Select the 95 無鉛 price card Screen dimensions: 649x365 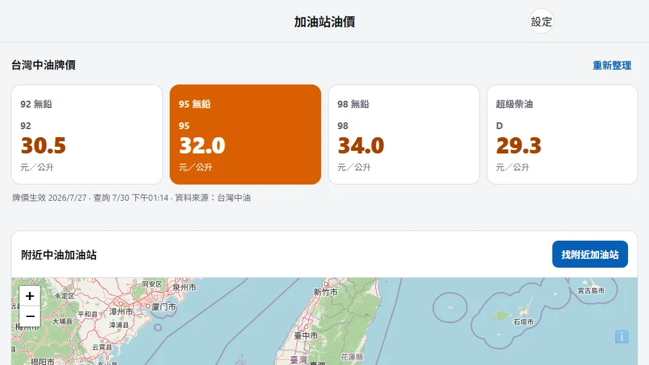pos(245,135)
